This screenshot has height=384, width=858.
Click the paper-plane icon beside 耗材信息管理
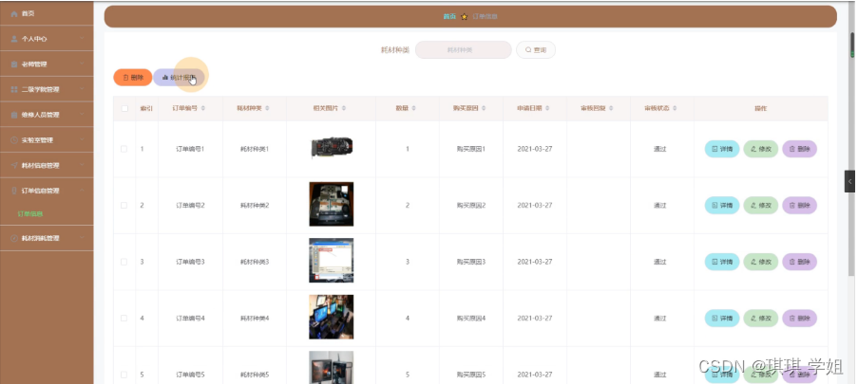click(14, 166)
